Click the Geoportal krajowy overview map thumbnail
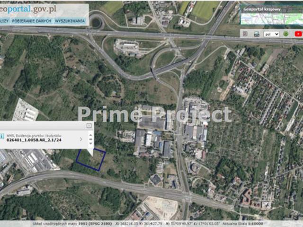Viewport: 303px width, 227px height. [x=271, y=18]
